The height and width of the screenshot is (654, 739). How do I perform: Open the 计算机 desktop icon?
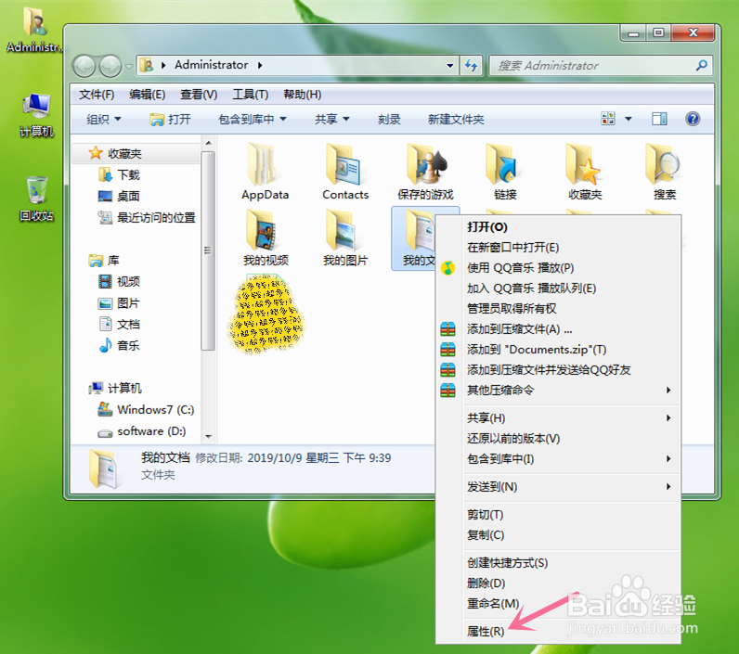[x=36, y=114]
